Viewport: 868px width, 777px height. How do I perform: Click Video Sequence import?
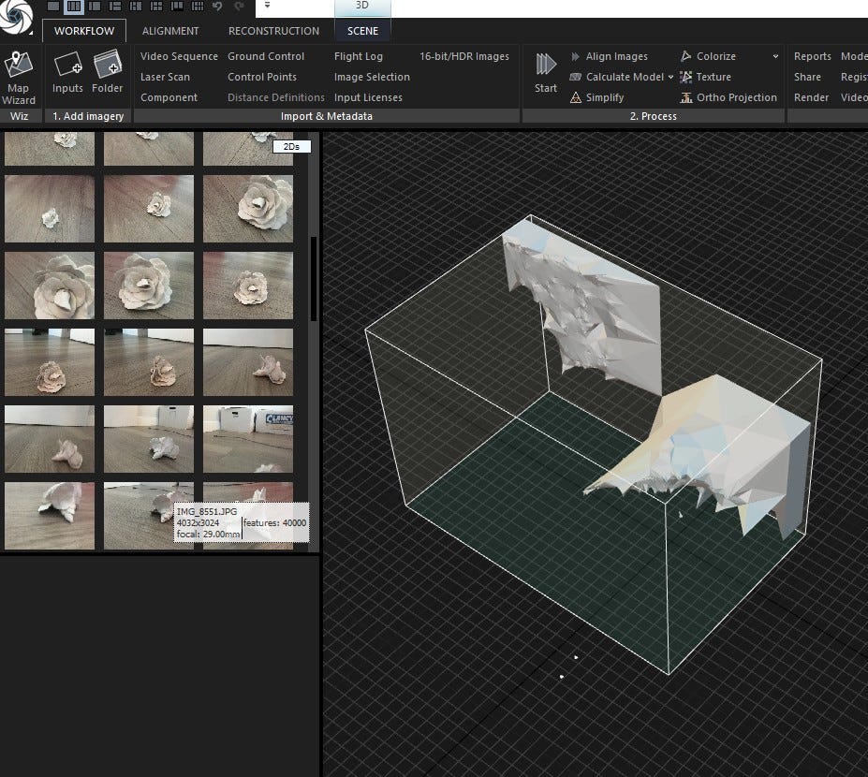[180, 56]
